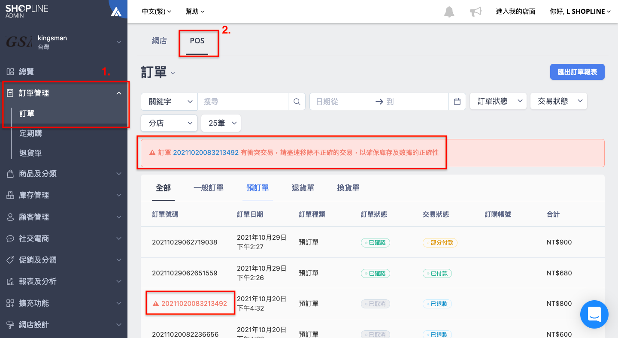Screen dimensions: 618x338
Task: Open order 20211029062651559
Action: pyautogui.click(x=185, y=273)
